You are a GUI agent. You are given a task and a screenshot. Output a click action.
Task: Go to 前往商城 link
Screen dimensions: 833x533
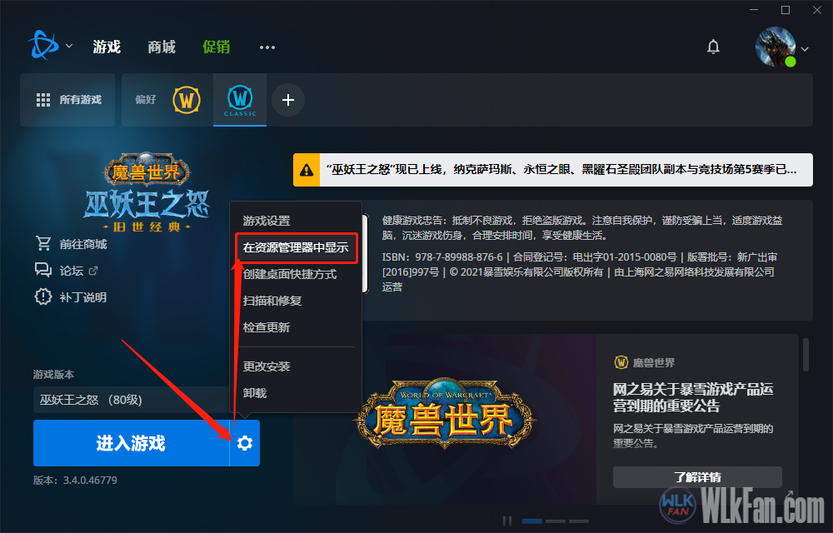pyautogui.click(x=82, y=244)
